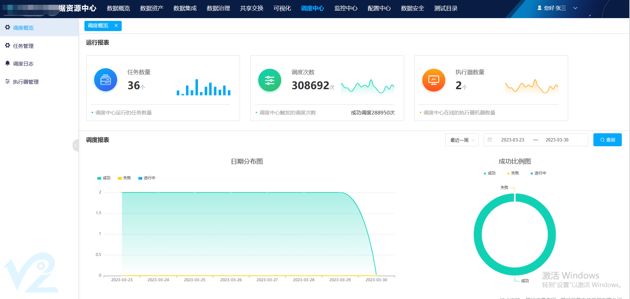
Task: Click the 任务数量 bar sparkline chart
Action: (203, 87)
